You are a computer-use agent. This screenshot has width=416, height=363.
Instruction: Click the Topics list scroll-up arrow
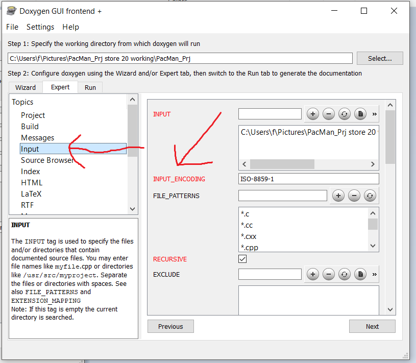click(132, 100)
